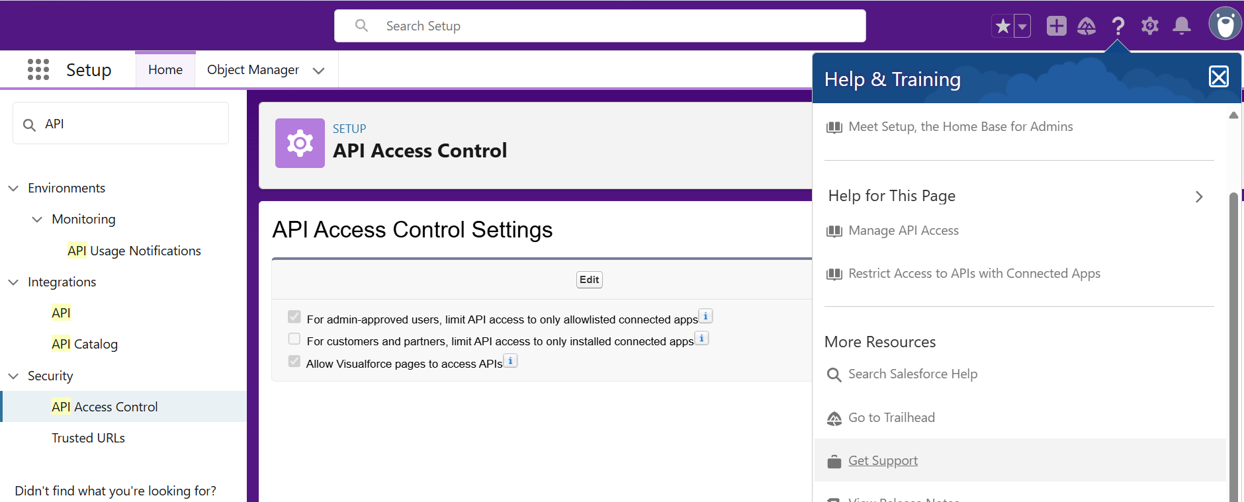Image resolution: width=1244 pixels, height=502 pixels.
Task: Open the Notifications bell
Action: coord(1181,26)
